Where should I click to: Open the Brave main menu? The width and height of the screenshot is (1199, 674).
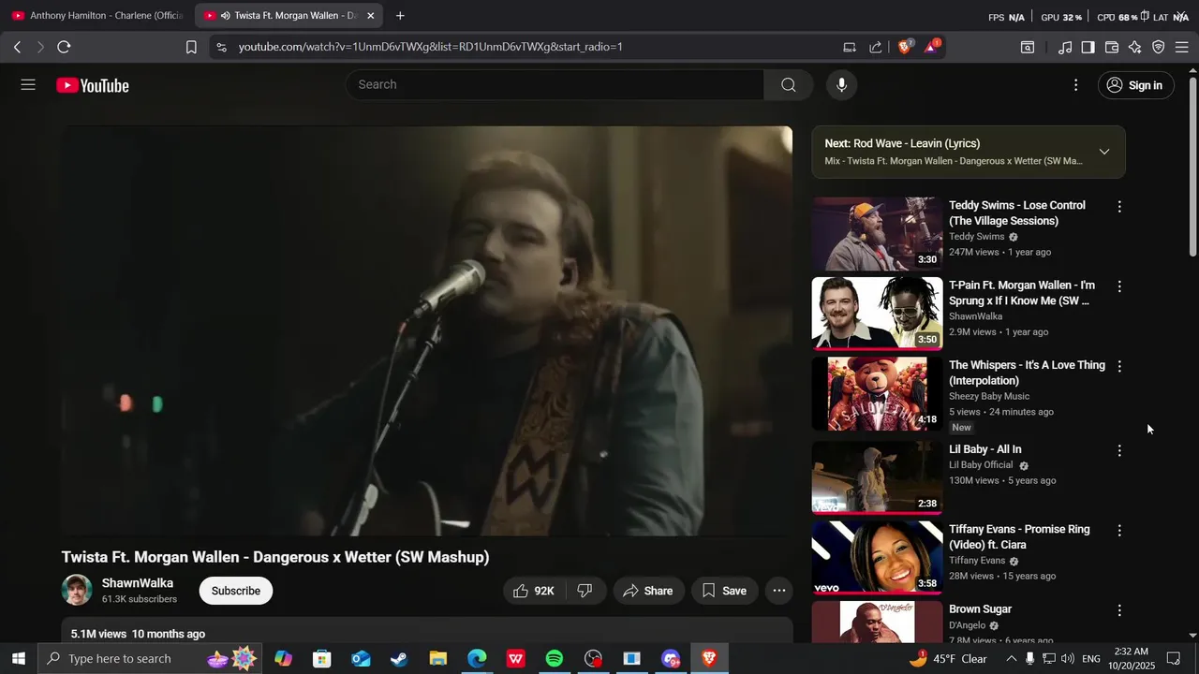coord(1182,47)
